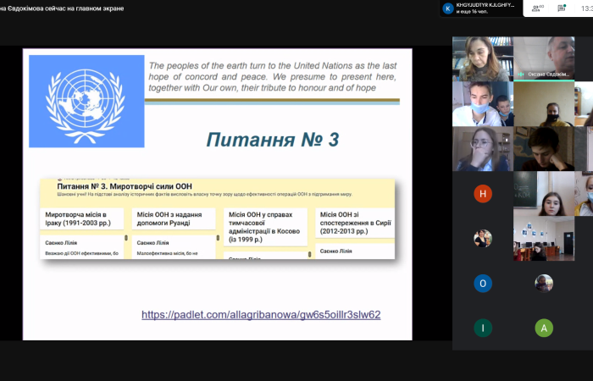
Task: Open Оксана Євдокімова's video tile
Action: (544, 58)
